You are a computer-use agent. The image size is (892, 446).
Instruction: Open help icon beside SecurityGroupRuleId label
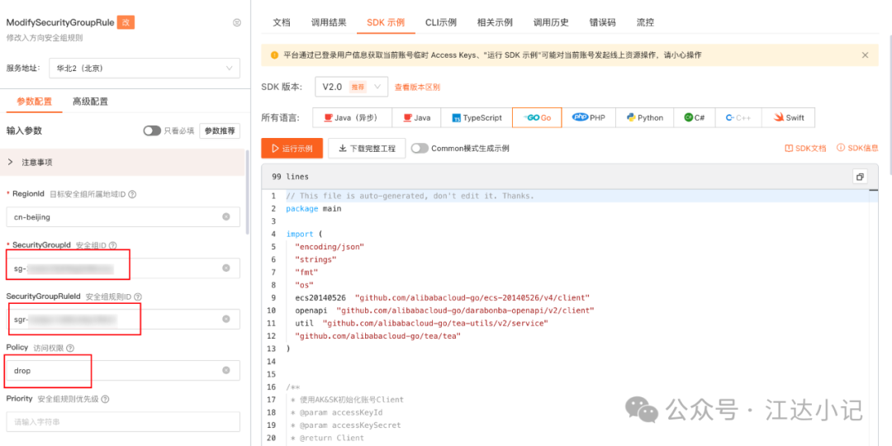tap(138, 297)
